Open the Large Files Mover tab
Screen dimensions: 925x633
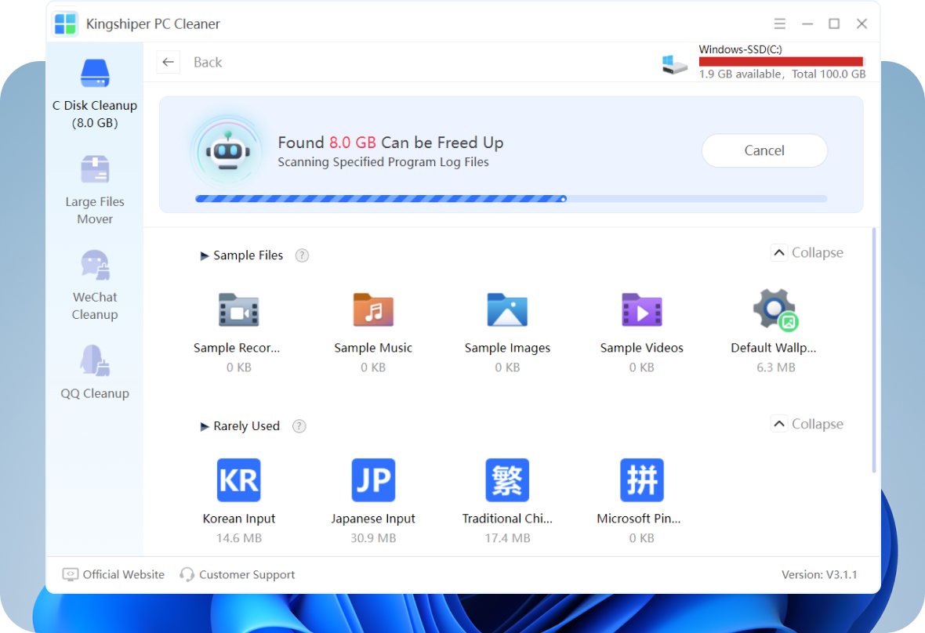pyautogui.click(x=95, y=190)
